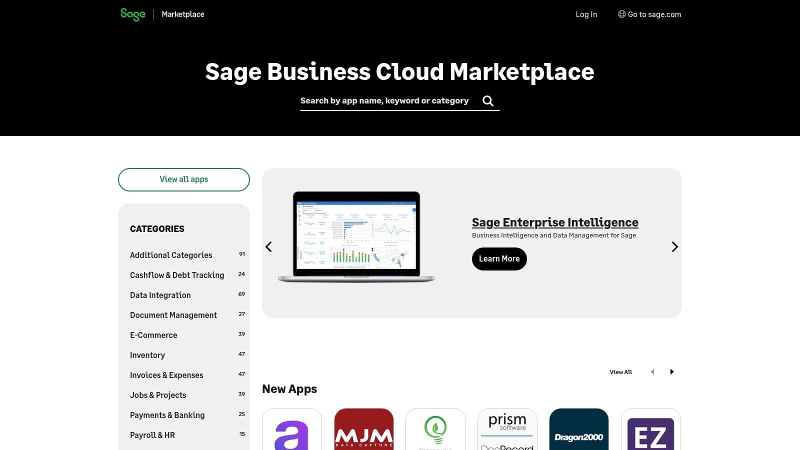
Task: Go to next featured banner slide
Action: click(x=674, y=246)
